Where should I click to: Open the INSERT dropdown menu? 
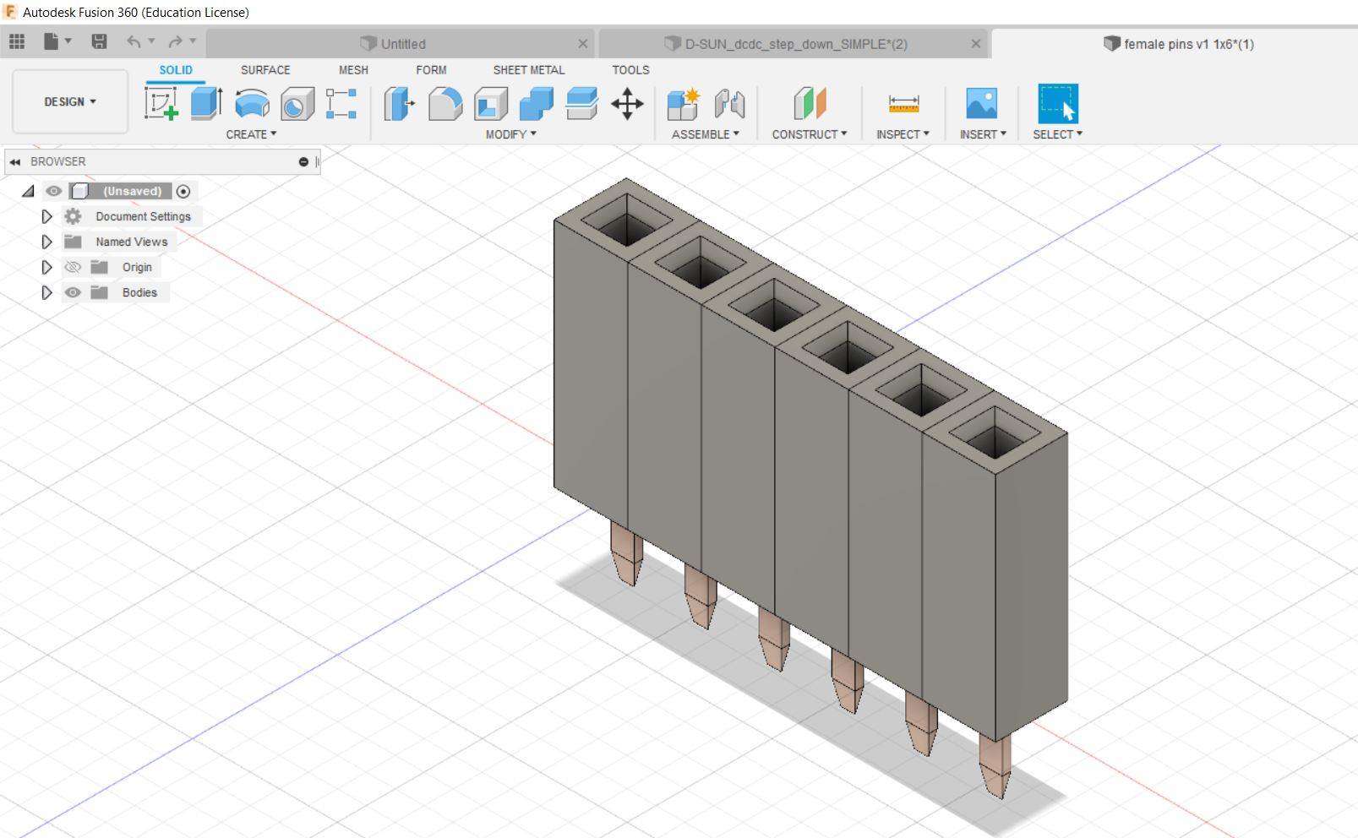tap(983, 134)
